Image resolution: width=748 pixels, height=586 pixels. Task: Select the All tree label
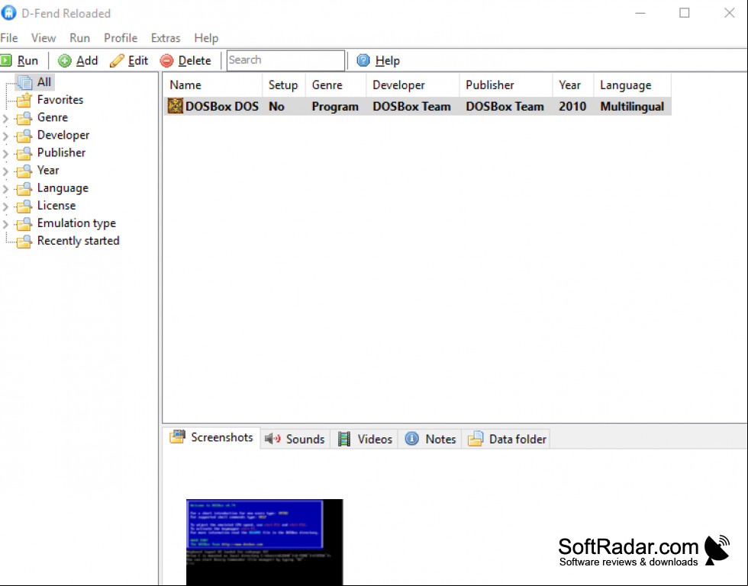[44, 82]
